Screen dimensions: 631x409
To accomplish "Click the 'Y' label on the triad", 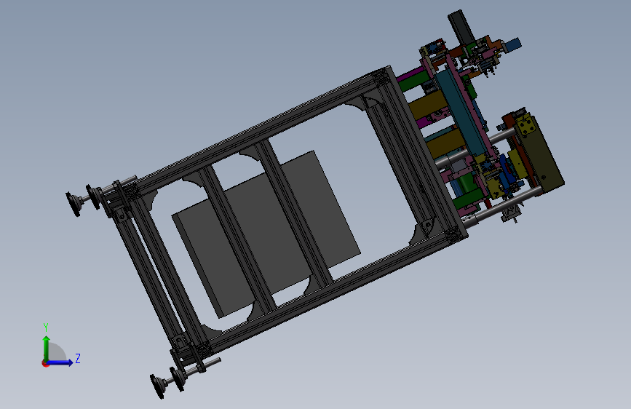I will [x=46, y=327].
